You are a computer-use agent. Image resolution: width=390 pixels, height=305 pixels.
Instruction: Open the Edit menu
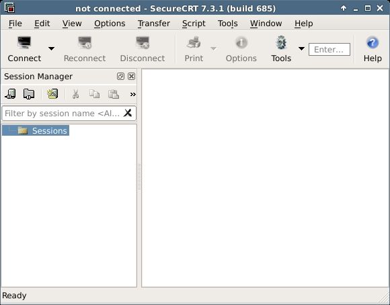click(x=42, y=24)
